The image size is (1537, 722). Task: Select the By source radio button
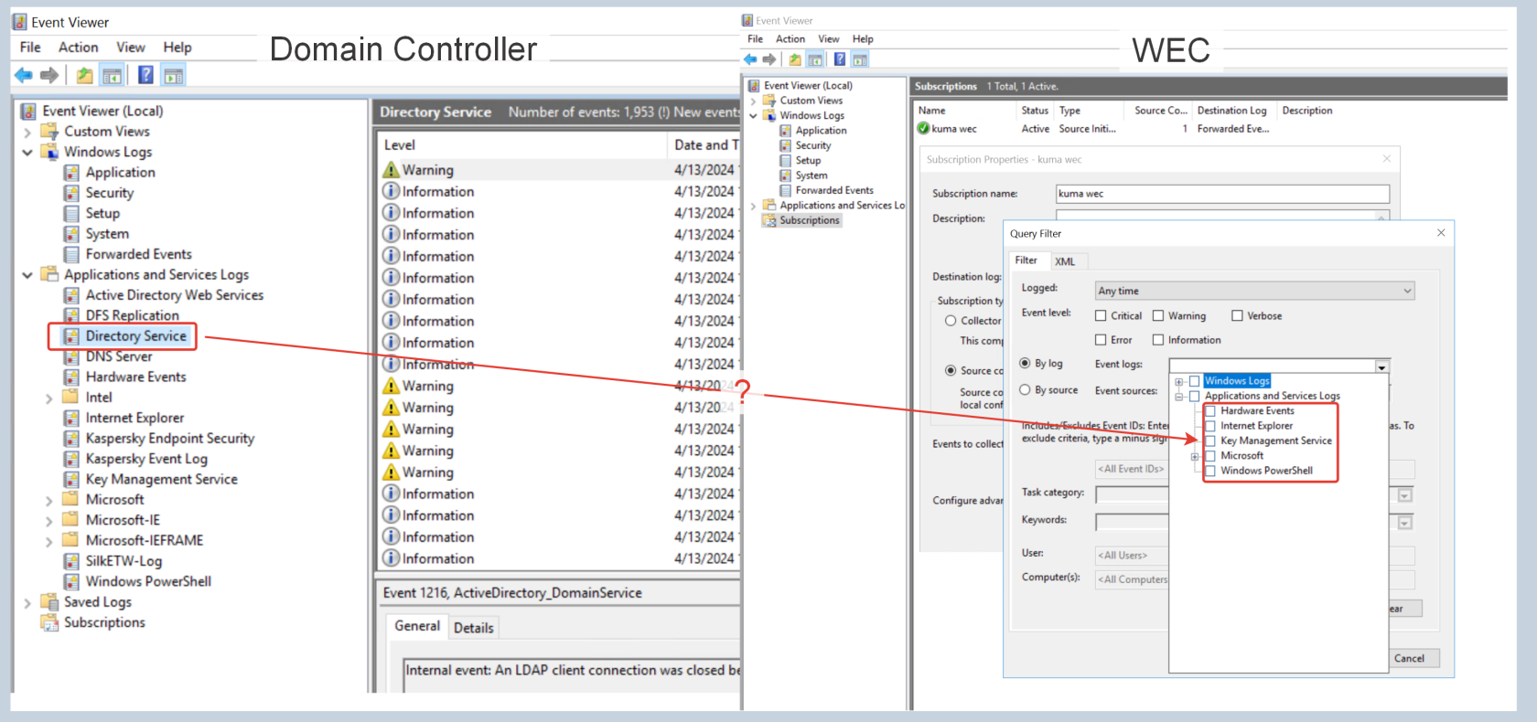[1025, 389]
